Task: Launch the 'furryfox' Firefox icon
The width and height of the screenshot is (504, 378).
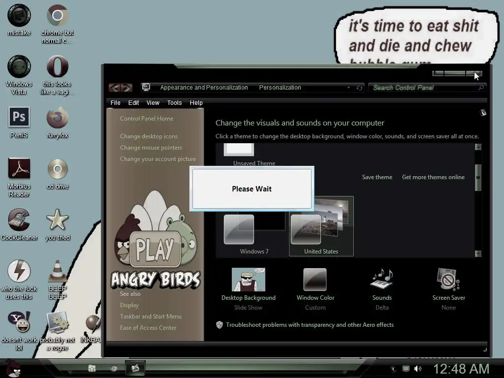Action: pyautogui.click(x=57, y=123)
